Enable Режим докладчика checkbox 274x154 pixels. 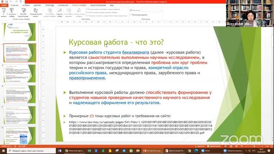131,15
